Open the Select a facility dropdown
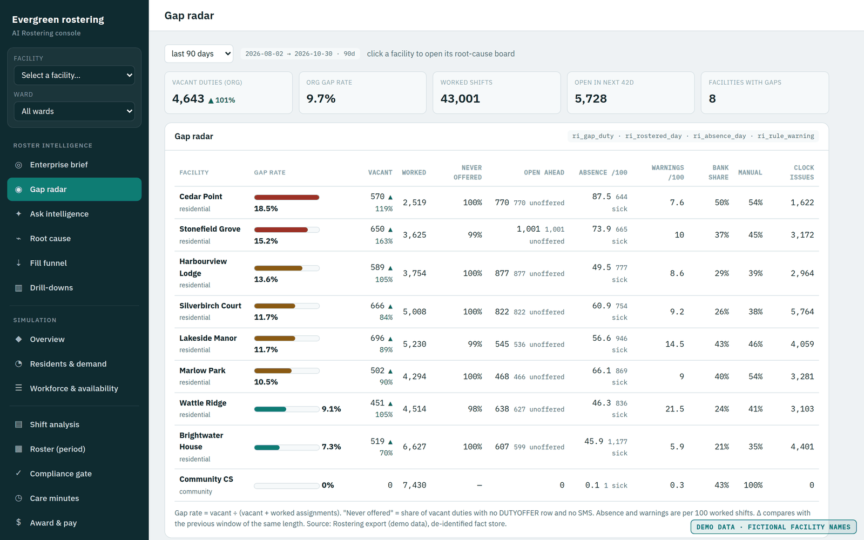 [75, 76]
